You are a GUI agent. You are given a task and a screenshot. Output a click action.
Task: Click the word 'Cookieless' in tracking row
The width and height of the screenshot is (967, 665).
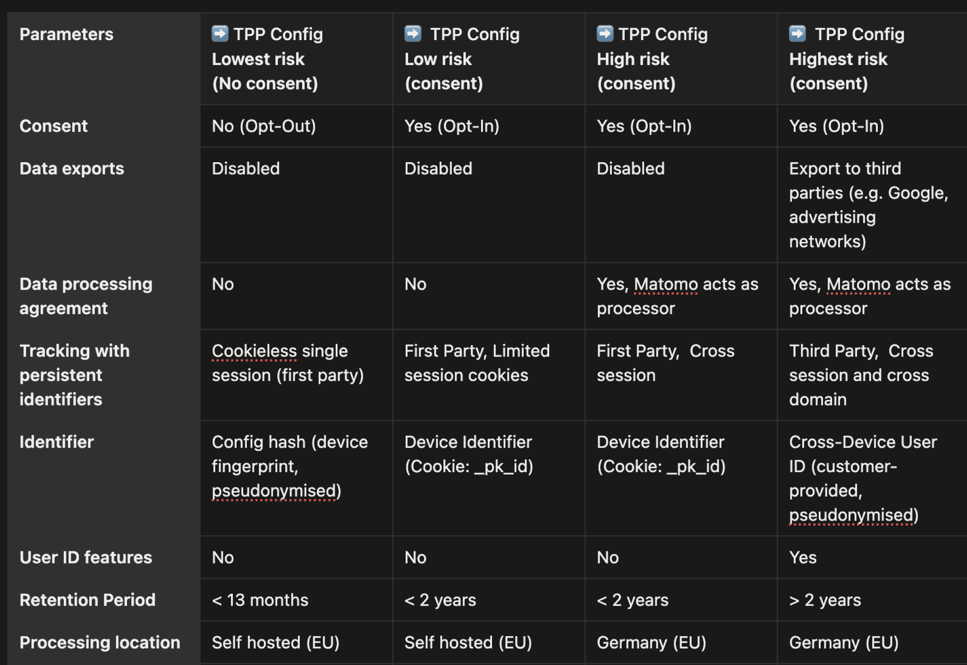click(254, 351)
